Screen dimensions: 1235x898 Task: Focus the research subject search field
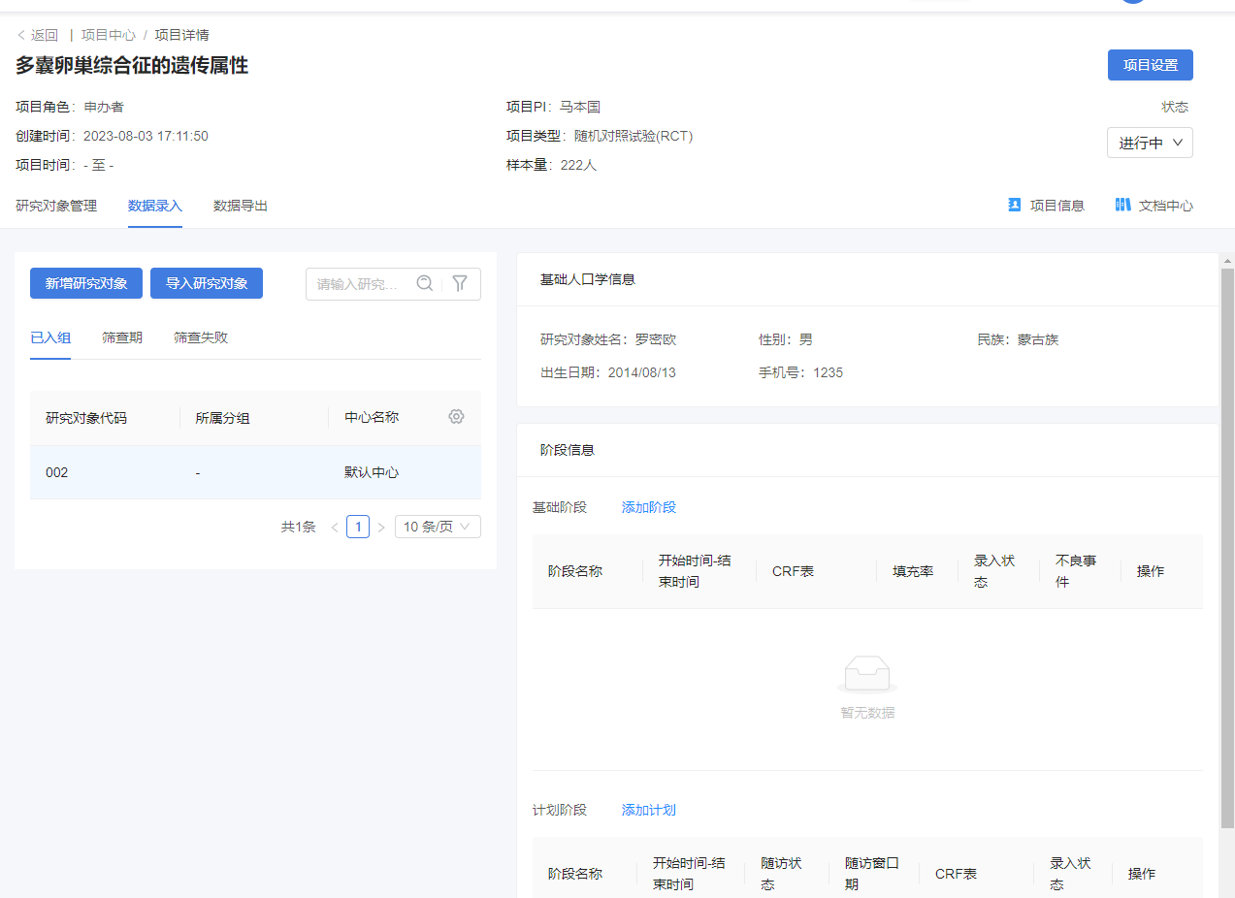(359, 284)
